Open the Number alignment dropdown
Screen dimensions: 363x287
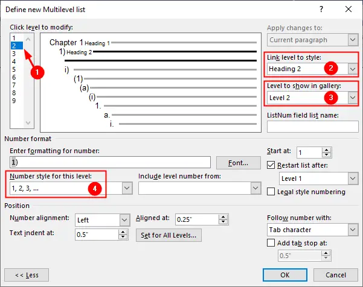[x=124, y=219]
